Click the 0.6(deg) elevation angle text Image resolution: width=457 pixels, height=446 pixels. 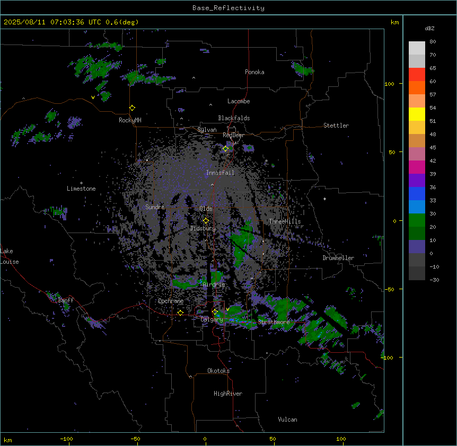[122, 22]
